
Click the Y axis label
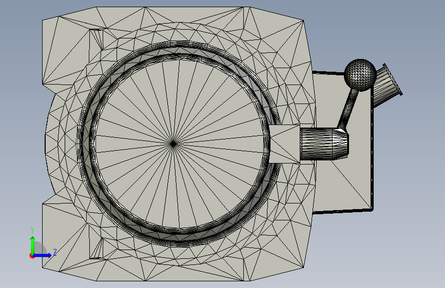(x=32, y=231)
